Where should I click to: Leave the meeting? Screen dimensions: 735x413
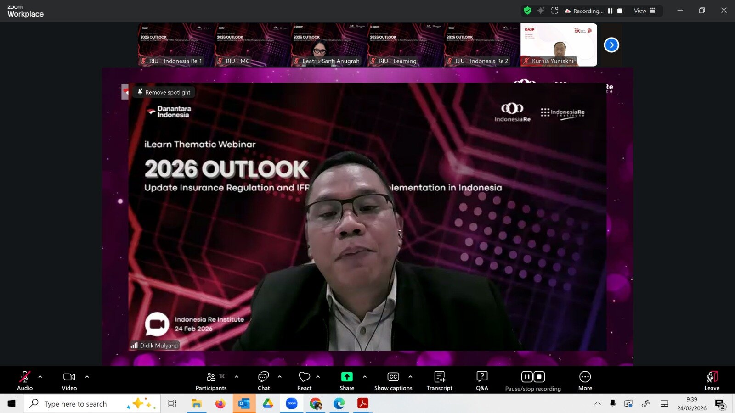(712, 380)
